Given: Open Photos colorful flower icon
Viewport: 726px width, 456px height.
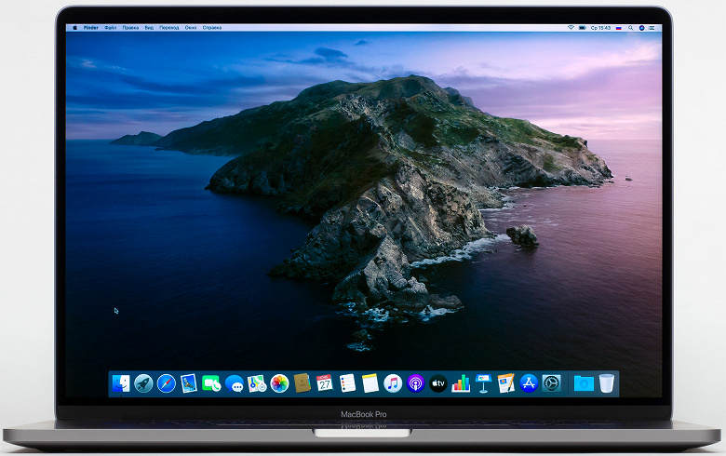Looking at the screenshot, I should [x=279, y=383].
